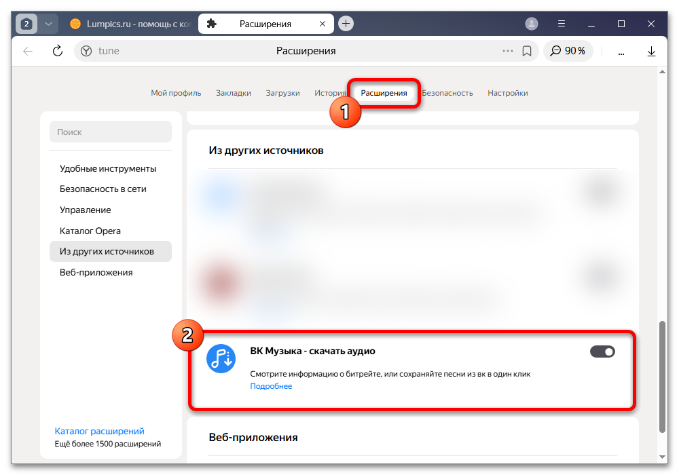Select Управление in sidebar
Screen dimensions: 679x475
[x=111, y=210]
